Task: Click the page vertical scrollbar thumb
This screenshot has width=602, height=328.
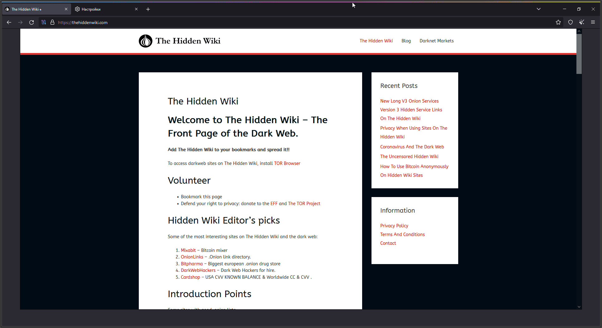Action: tap(579, 54)
